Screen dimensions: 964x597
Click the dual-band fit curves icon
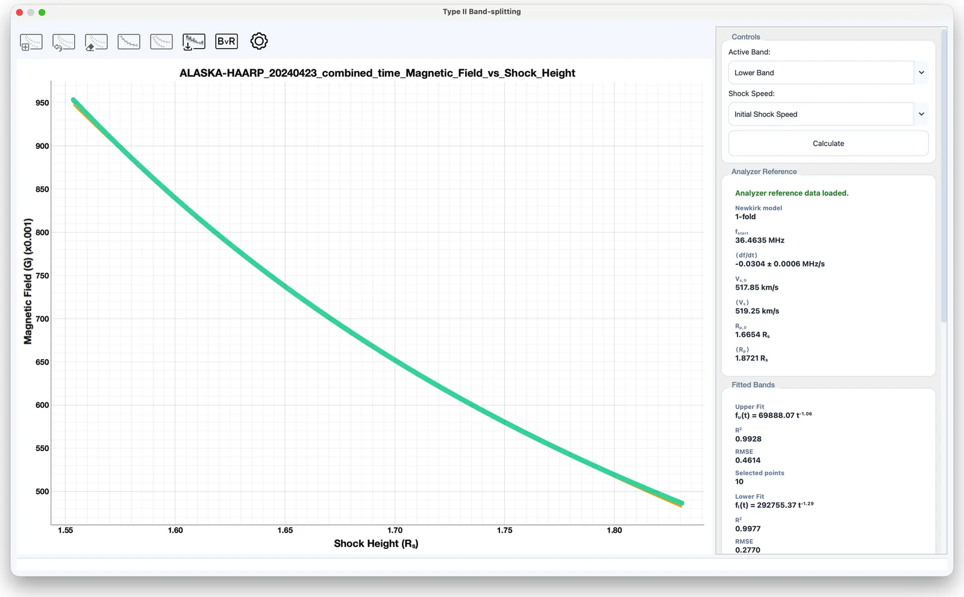point(161,42)
